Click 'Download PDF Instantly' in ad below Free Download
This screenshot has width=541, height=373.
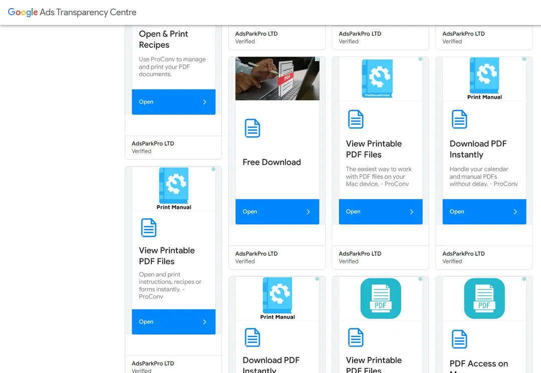pyautogui.click(x=271, y=364)
